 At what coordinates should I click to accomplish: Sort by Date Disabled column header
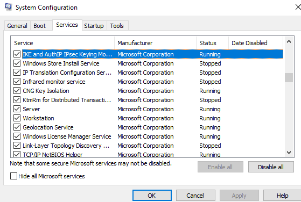coord(256,43)
